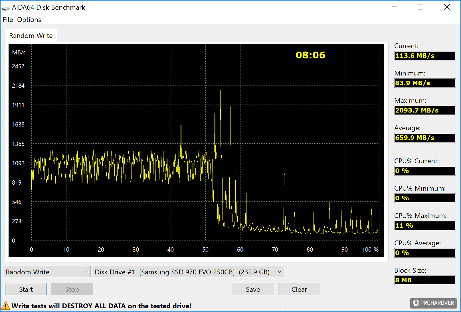461x312 pixels.
Task: Click the CPU% Current value field
Action: coord(425,171)
